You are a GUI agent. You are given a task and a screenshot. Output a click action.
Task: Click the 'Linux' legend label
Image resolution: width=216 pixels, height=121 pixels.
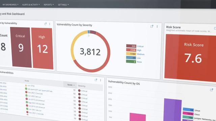click(197, 111)
